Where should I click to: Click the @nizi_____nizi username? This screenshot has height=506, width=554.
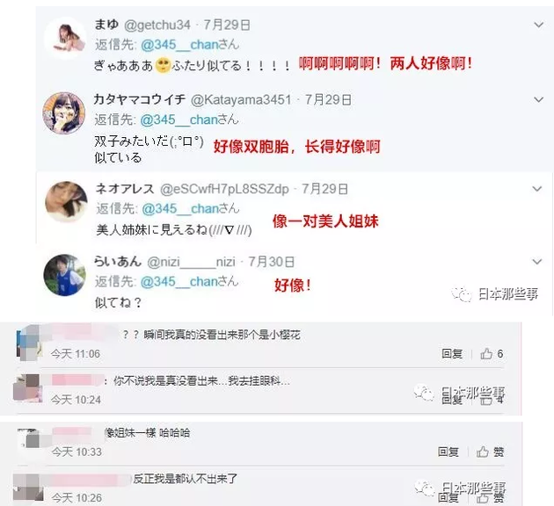(x=191, y=262)
